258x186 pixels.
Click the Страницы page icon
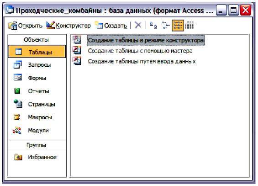click(x=18, y=104)
